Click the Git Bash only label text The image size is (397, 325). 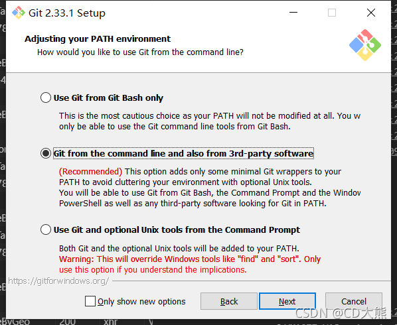[x=108, y=98]
